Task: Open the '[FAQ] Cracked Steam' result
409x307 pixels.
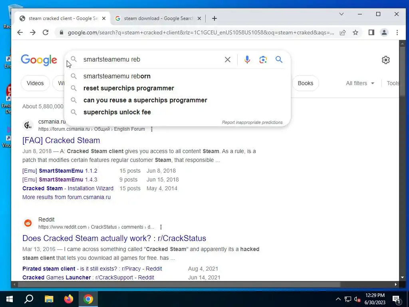Action: point(61,140)
